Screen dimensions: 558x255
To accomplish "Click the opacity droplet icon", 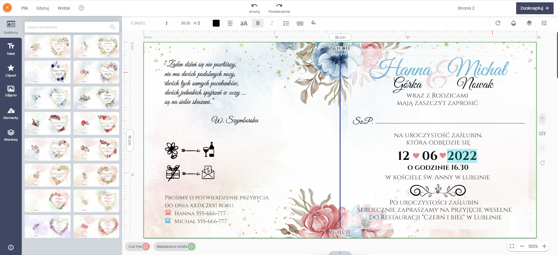I will 514,23.
